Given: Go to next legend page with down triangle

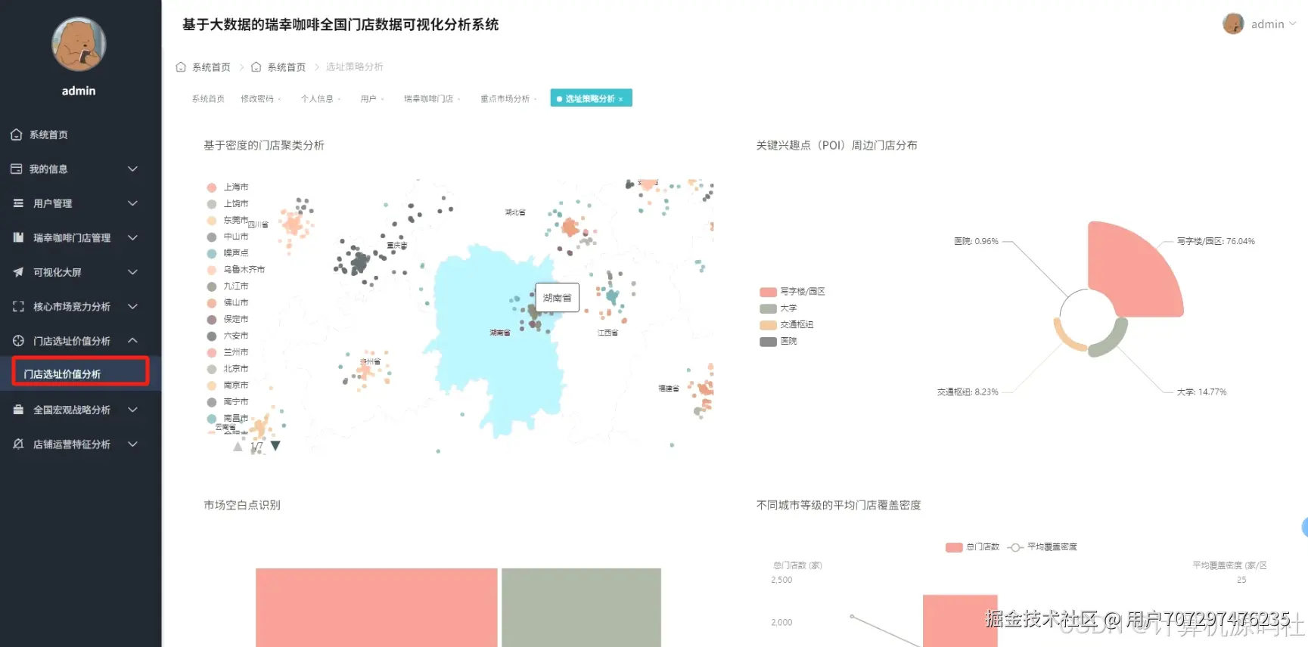Looking at the screenshot, I should (275, 446).
